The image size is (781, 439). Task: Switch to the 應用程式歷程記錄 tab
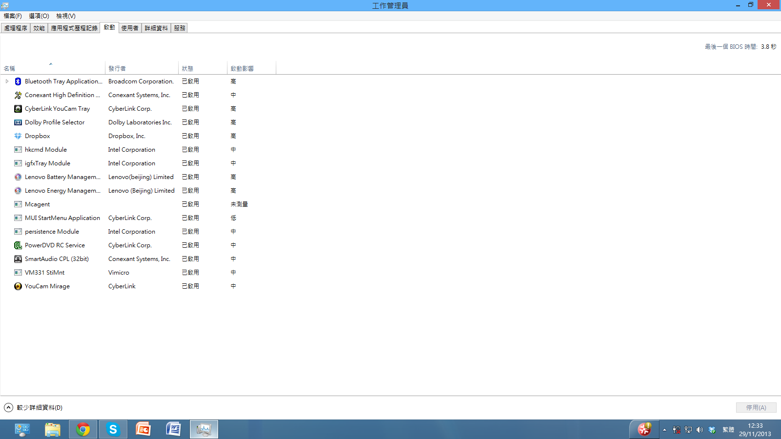pyautogui.click(x=74, y=28)
